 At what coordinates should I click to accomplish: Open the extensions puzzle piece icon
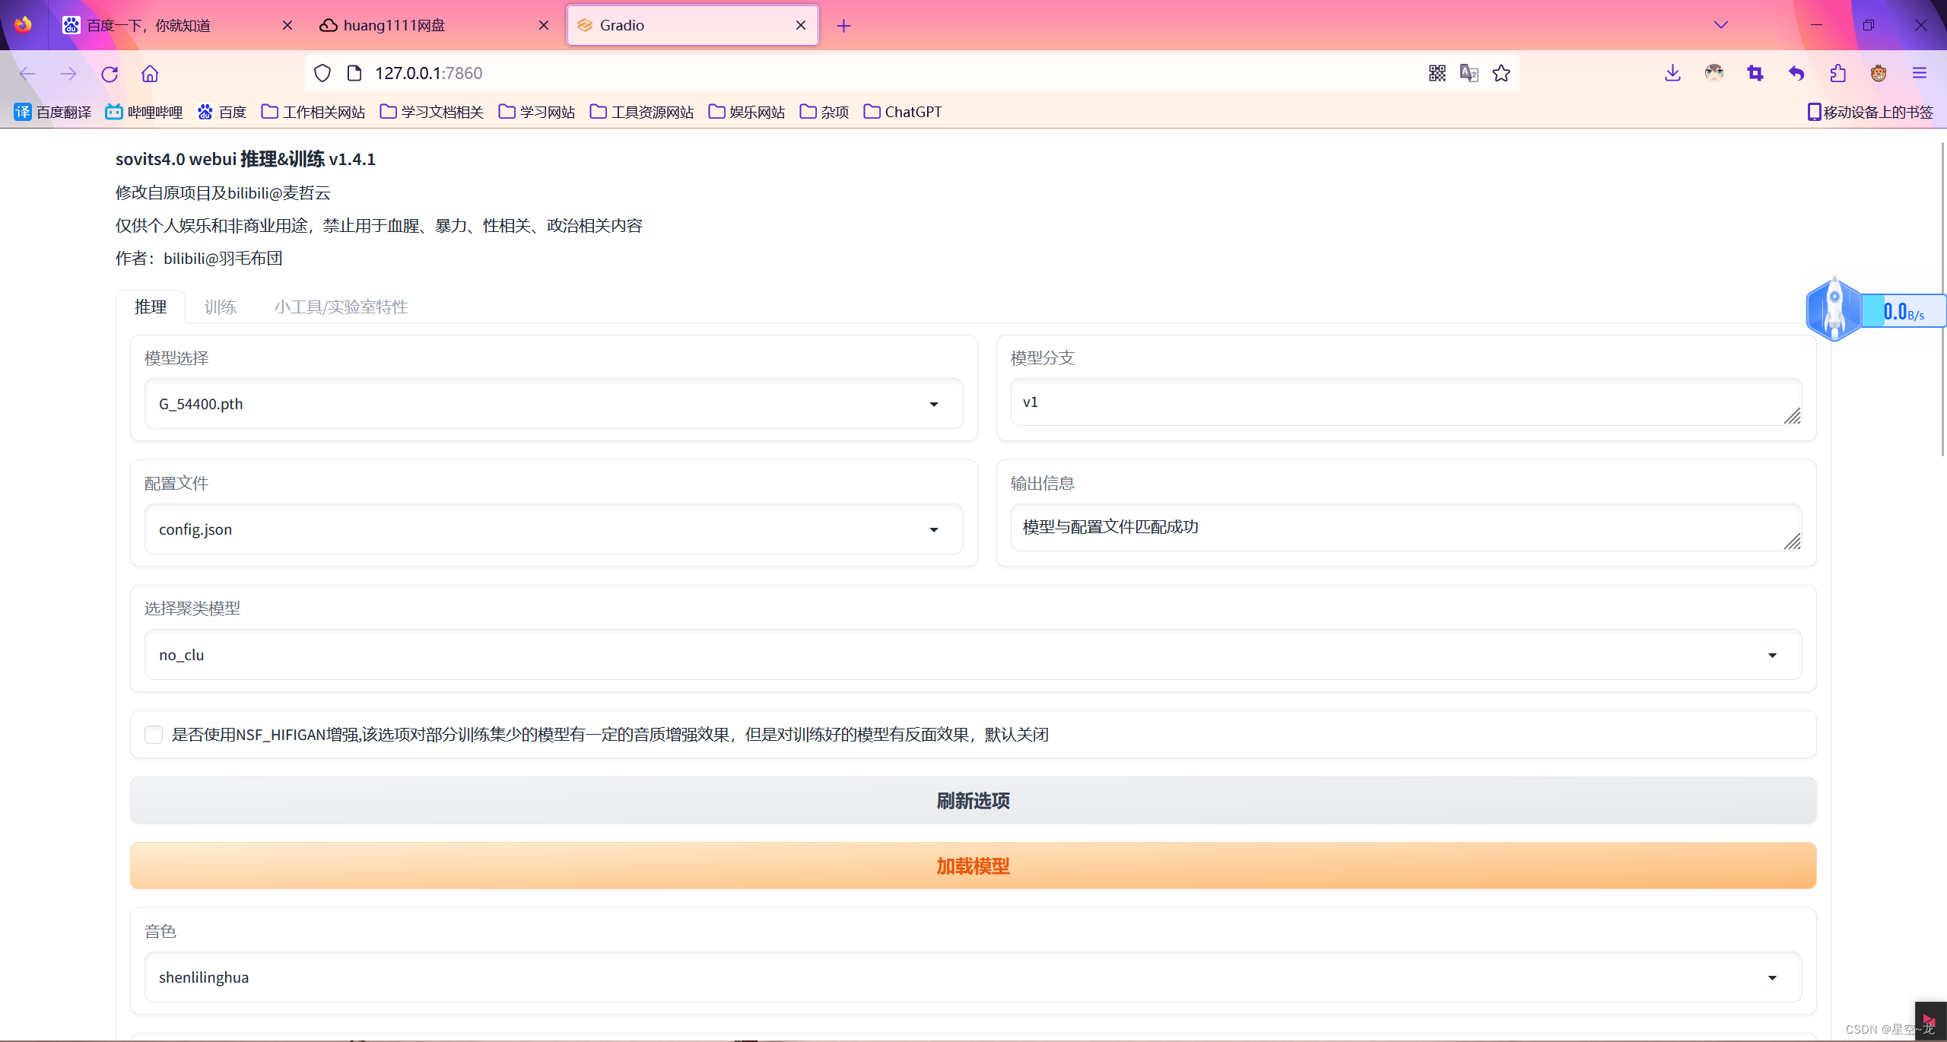coord(1837,73)
